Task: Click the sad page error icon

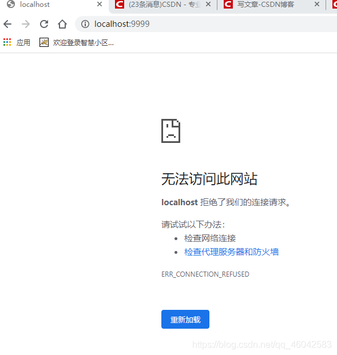Action: (x=171, y=131)
